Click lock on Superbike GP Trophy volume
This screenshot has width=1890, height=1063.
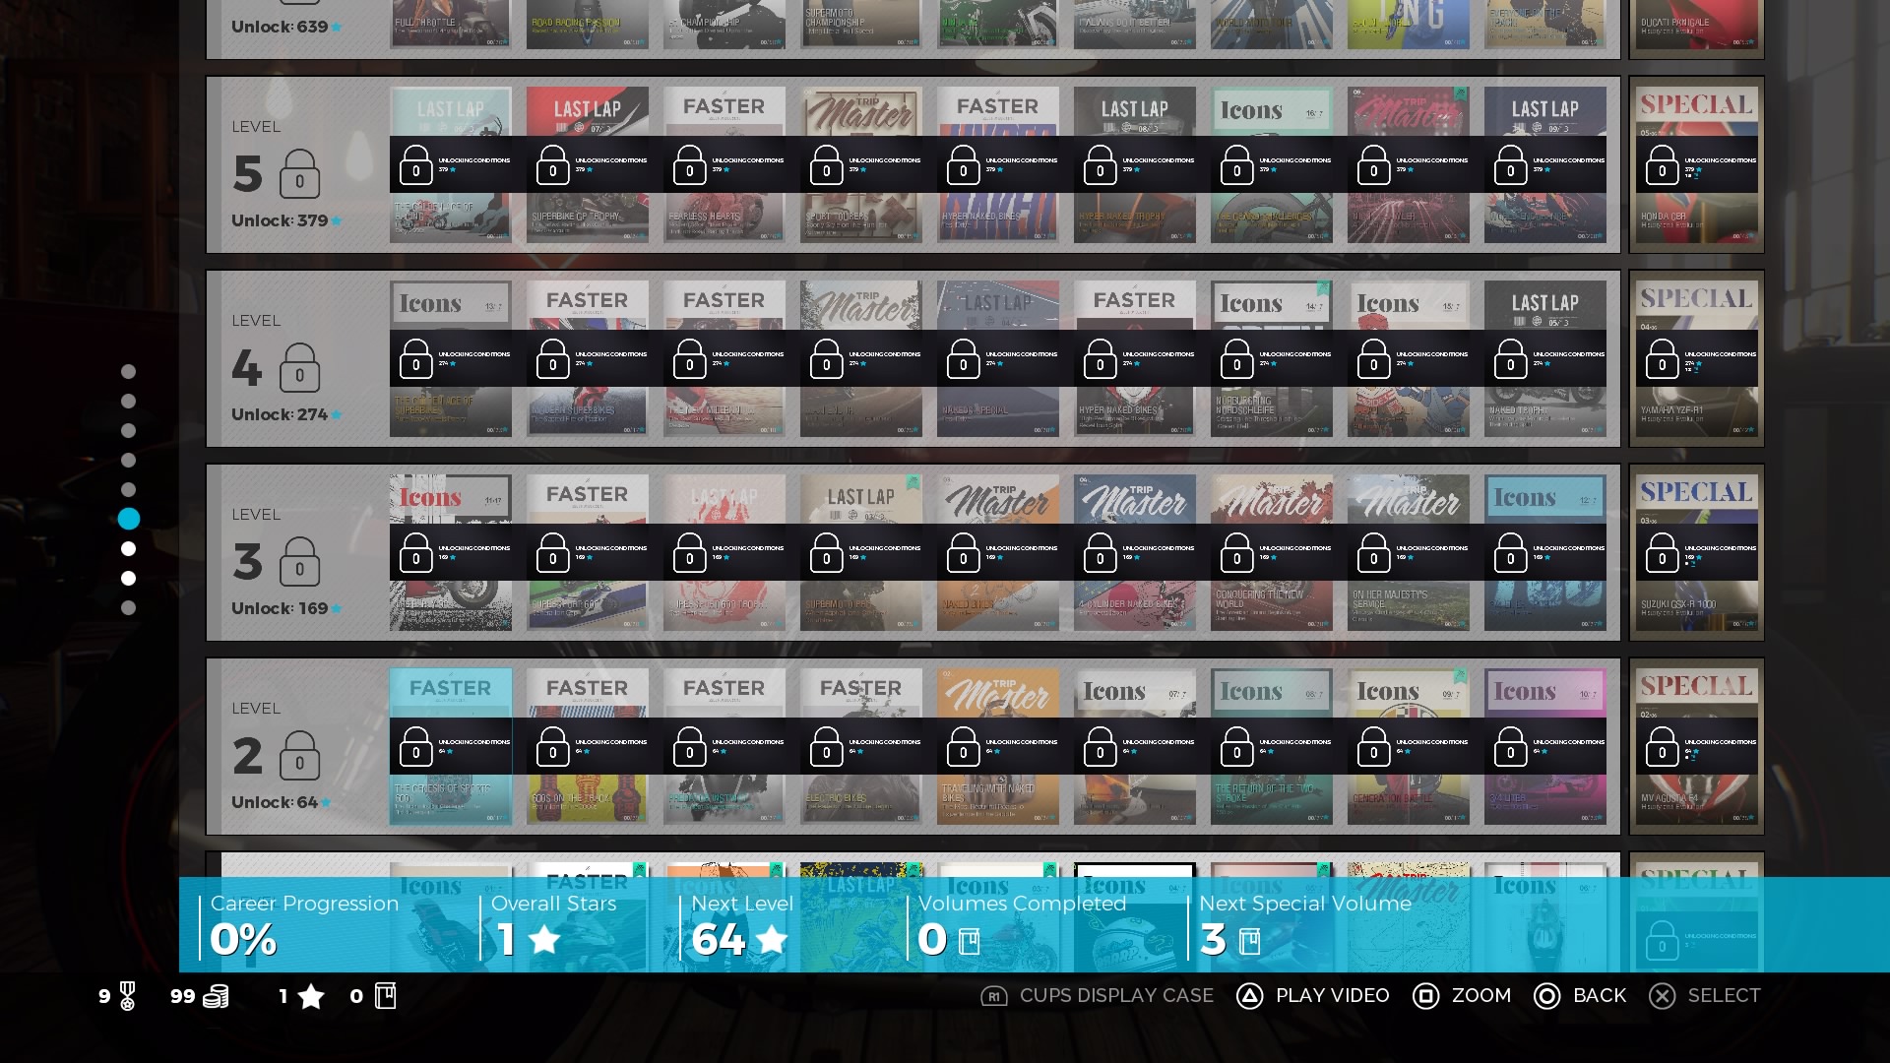point(552,165)
